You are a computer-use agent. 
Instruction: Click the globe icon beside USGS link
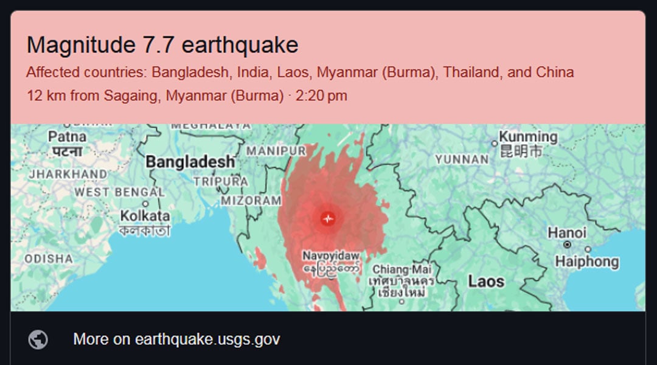tap(38, 339)
